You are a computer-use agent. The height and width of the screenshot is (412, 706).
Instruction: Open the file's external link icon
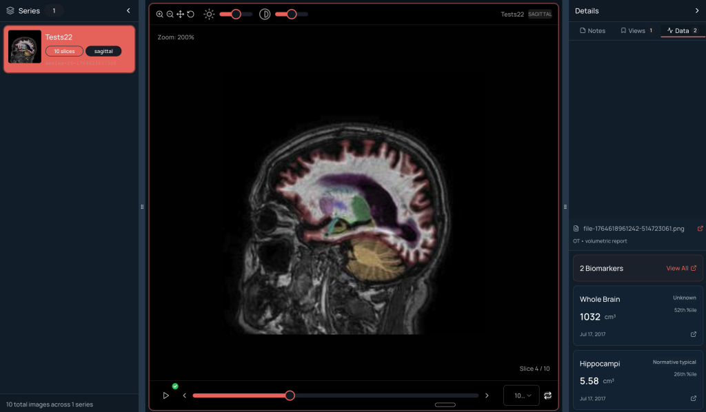(x=700, y=229)
